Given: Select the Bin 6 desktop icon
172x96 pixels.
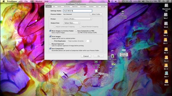Looking at the screenshot, I should [166, 65].
